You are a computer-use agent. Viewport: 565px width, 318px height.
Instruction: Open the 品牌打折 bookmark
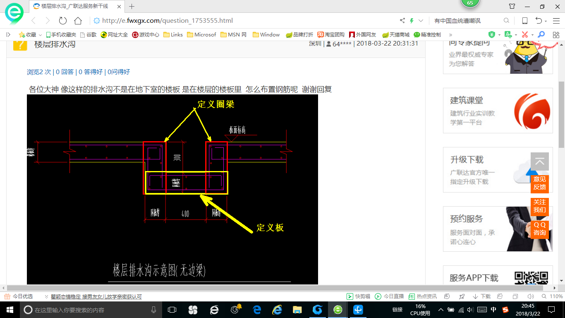(x=299, y=35)
